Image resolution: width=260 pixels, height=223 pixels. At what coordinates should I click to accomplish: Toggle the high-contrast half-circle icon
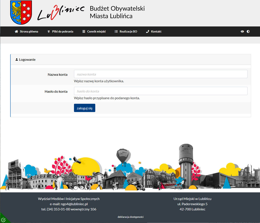[248, 31]
